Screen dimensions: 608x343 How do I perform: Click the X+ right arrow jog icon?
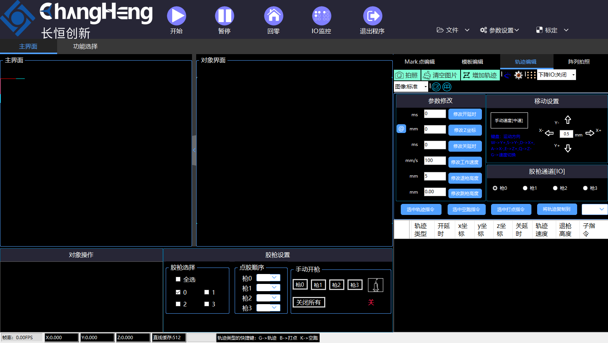click(x=590, y=133)
